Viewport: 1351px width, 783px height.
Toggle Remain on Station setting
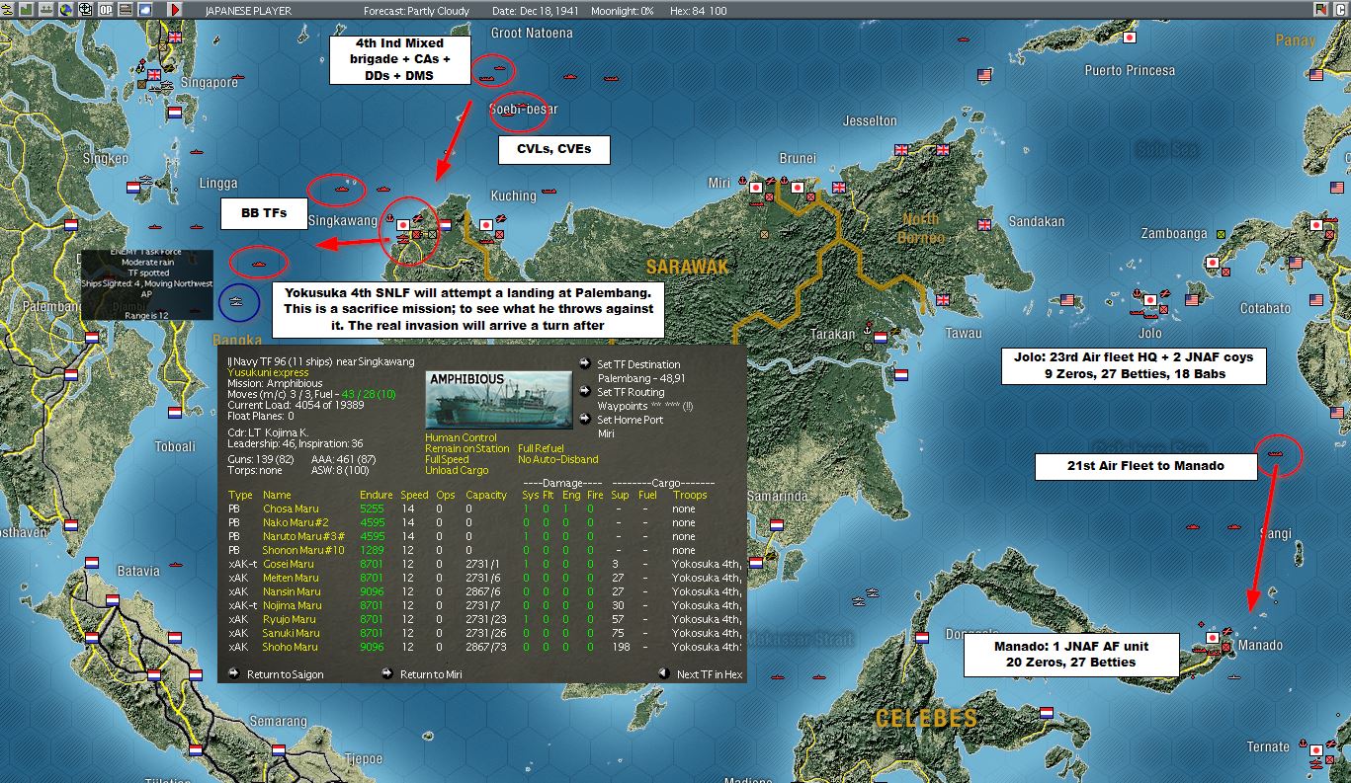click(467, 449)
